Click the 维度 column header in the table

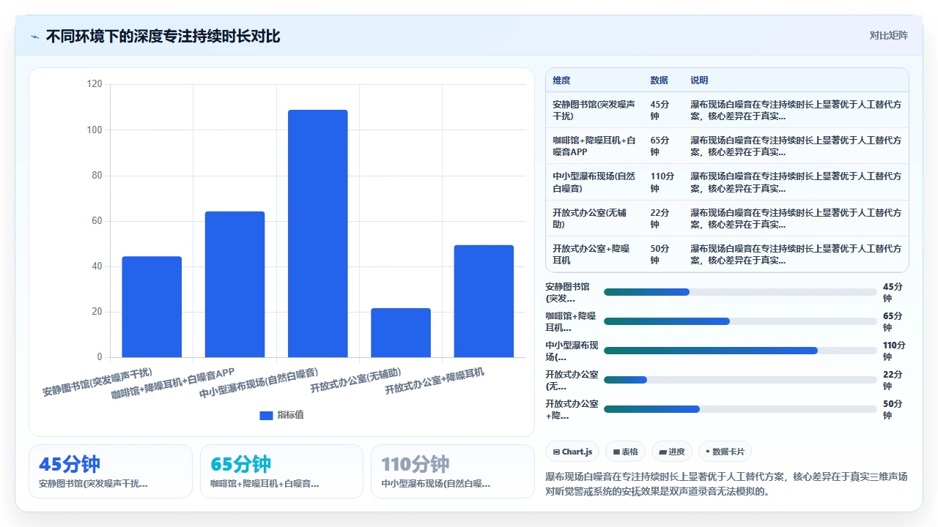(561, 81)
